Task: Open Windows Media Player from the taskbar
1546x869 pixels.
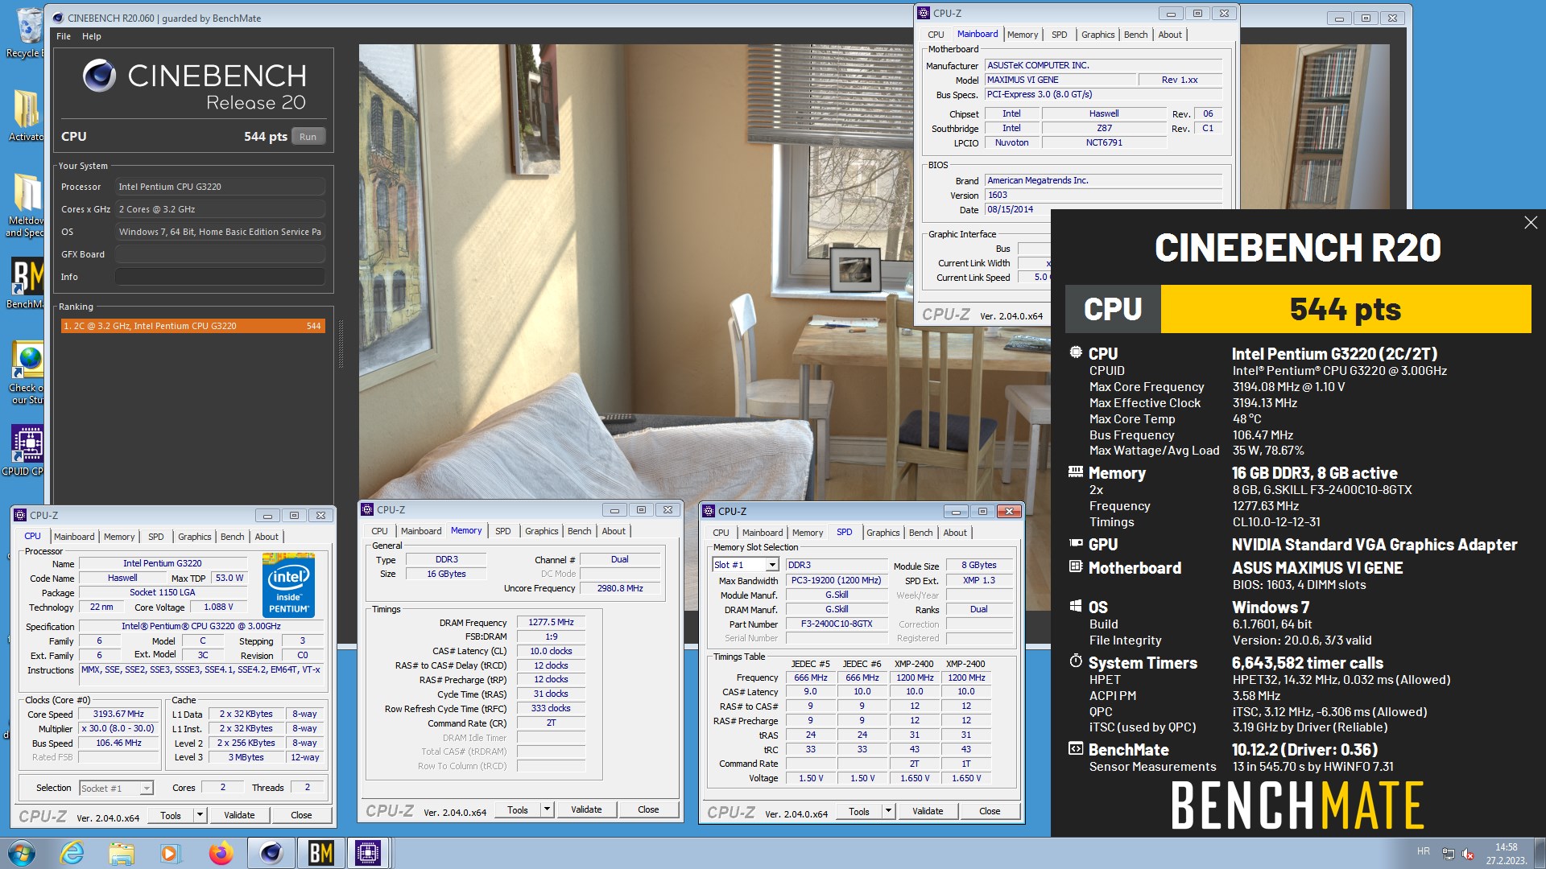Action: pyautogui.click(x=170, y=853)
